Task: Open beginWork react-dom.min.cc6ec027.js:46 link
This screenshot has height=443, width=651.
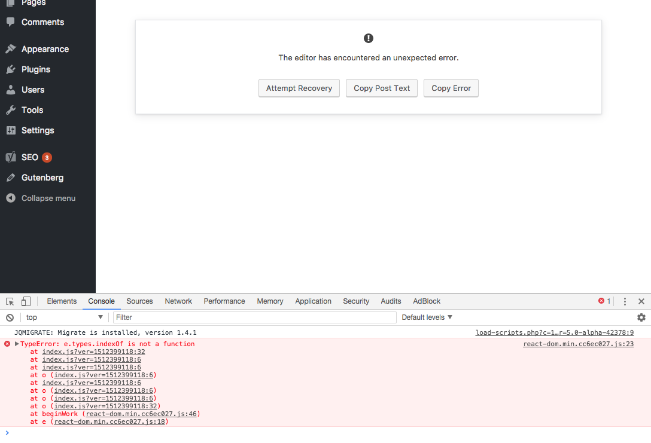Action: 141,414
